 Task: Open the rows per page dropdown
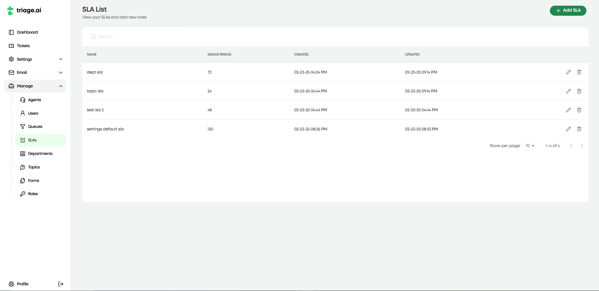pos(530,146)
